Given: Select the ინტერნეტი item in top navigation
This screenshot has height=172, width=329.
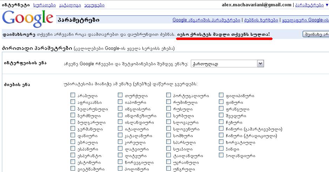Looking at the screenshot, I should point(16,5).
